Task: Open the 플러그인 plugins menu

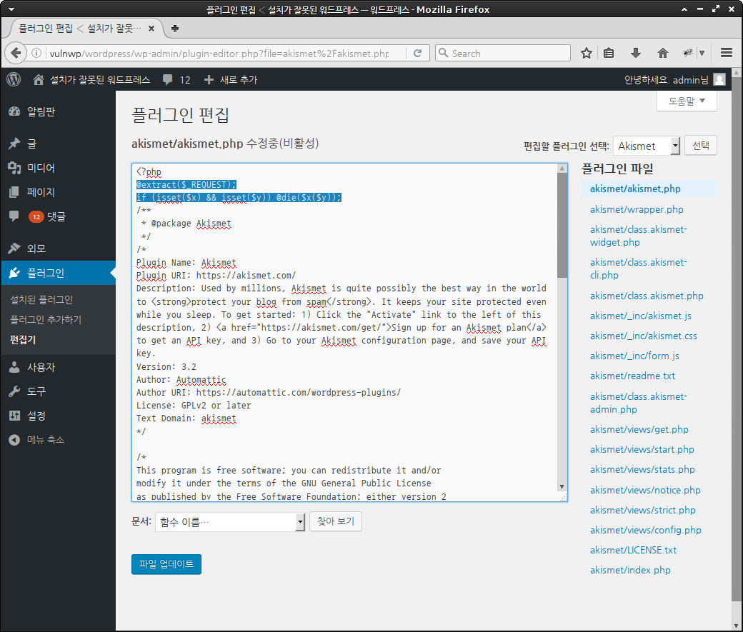Action: point(58,273)
